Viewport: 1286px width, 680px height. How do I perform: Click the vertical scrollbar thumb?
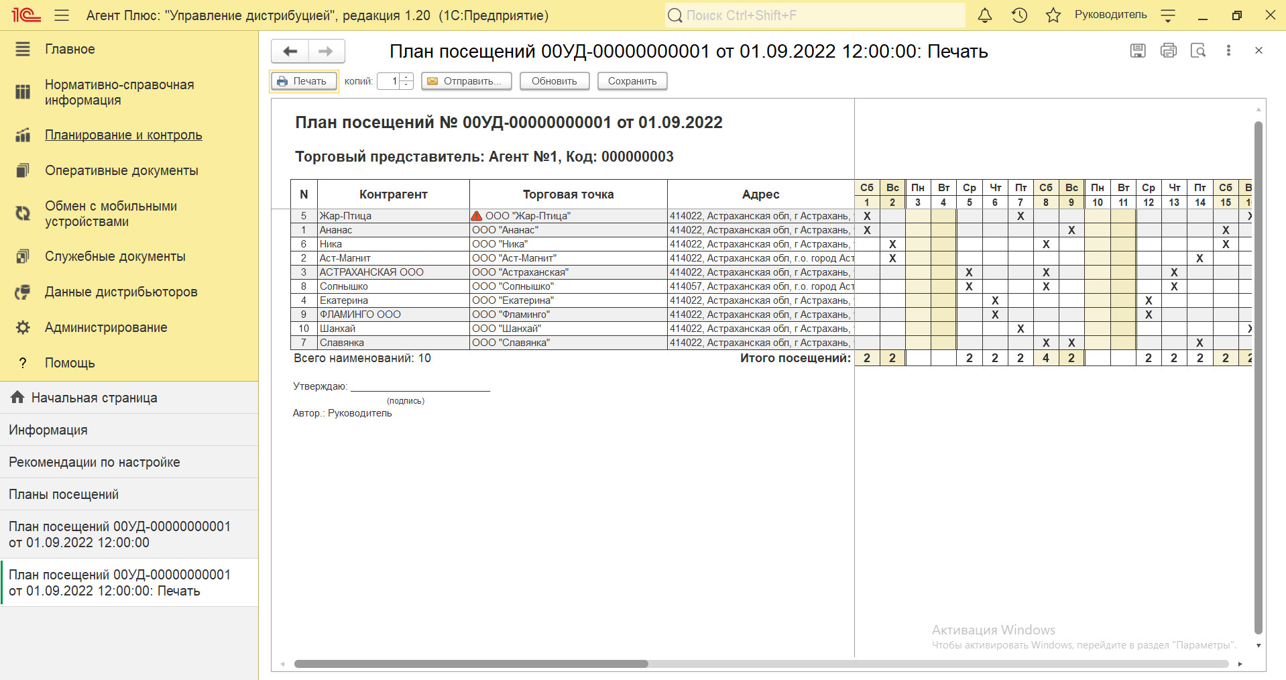click(1259, 378)
